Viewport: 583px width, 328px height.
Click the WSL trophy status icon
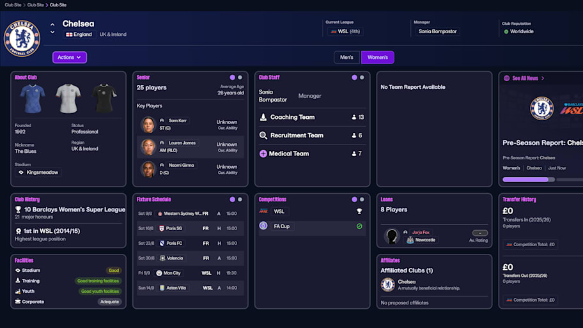pos(359,211)
